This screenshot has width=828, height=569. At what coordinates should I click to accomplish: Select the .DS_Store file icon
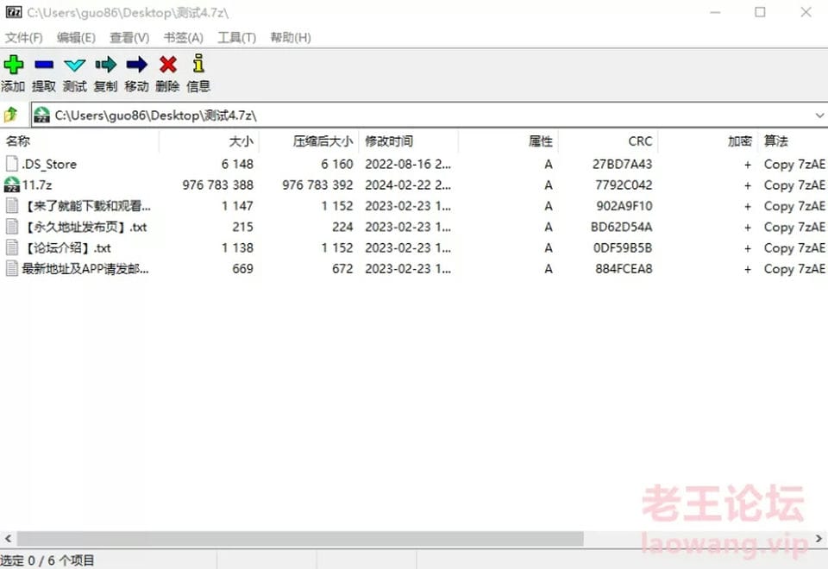tap(11, 164)
